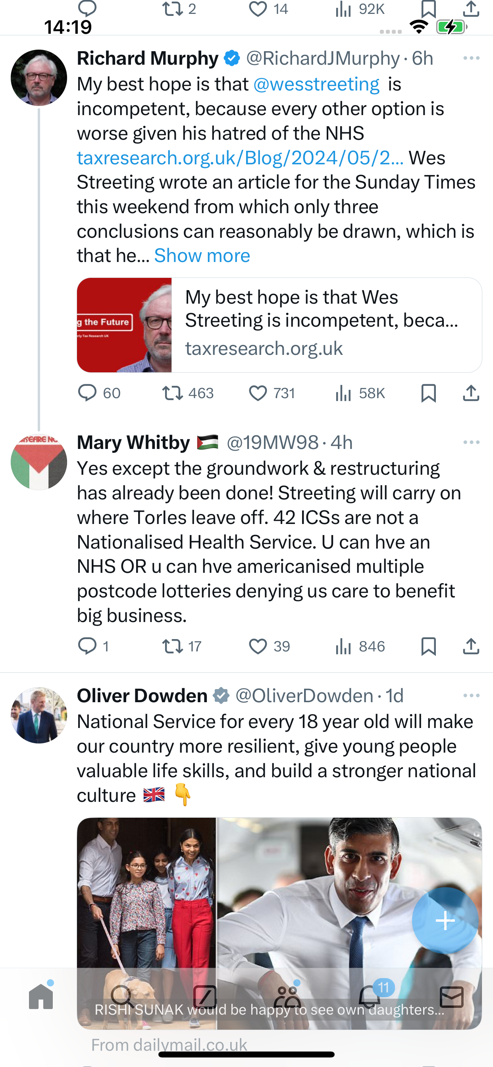Reply to Richard Murphy's tweet

point(99,393)
